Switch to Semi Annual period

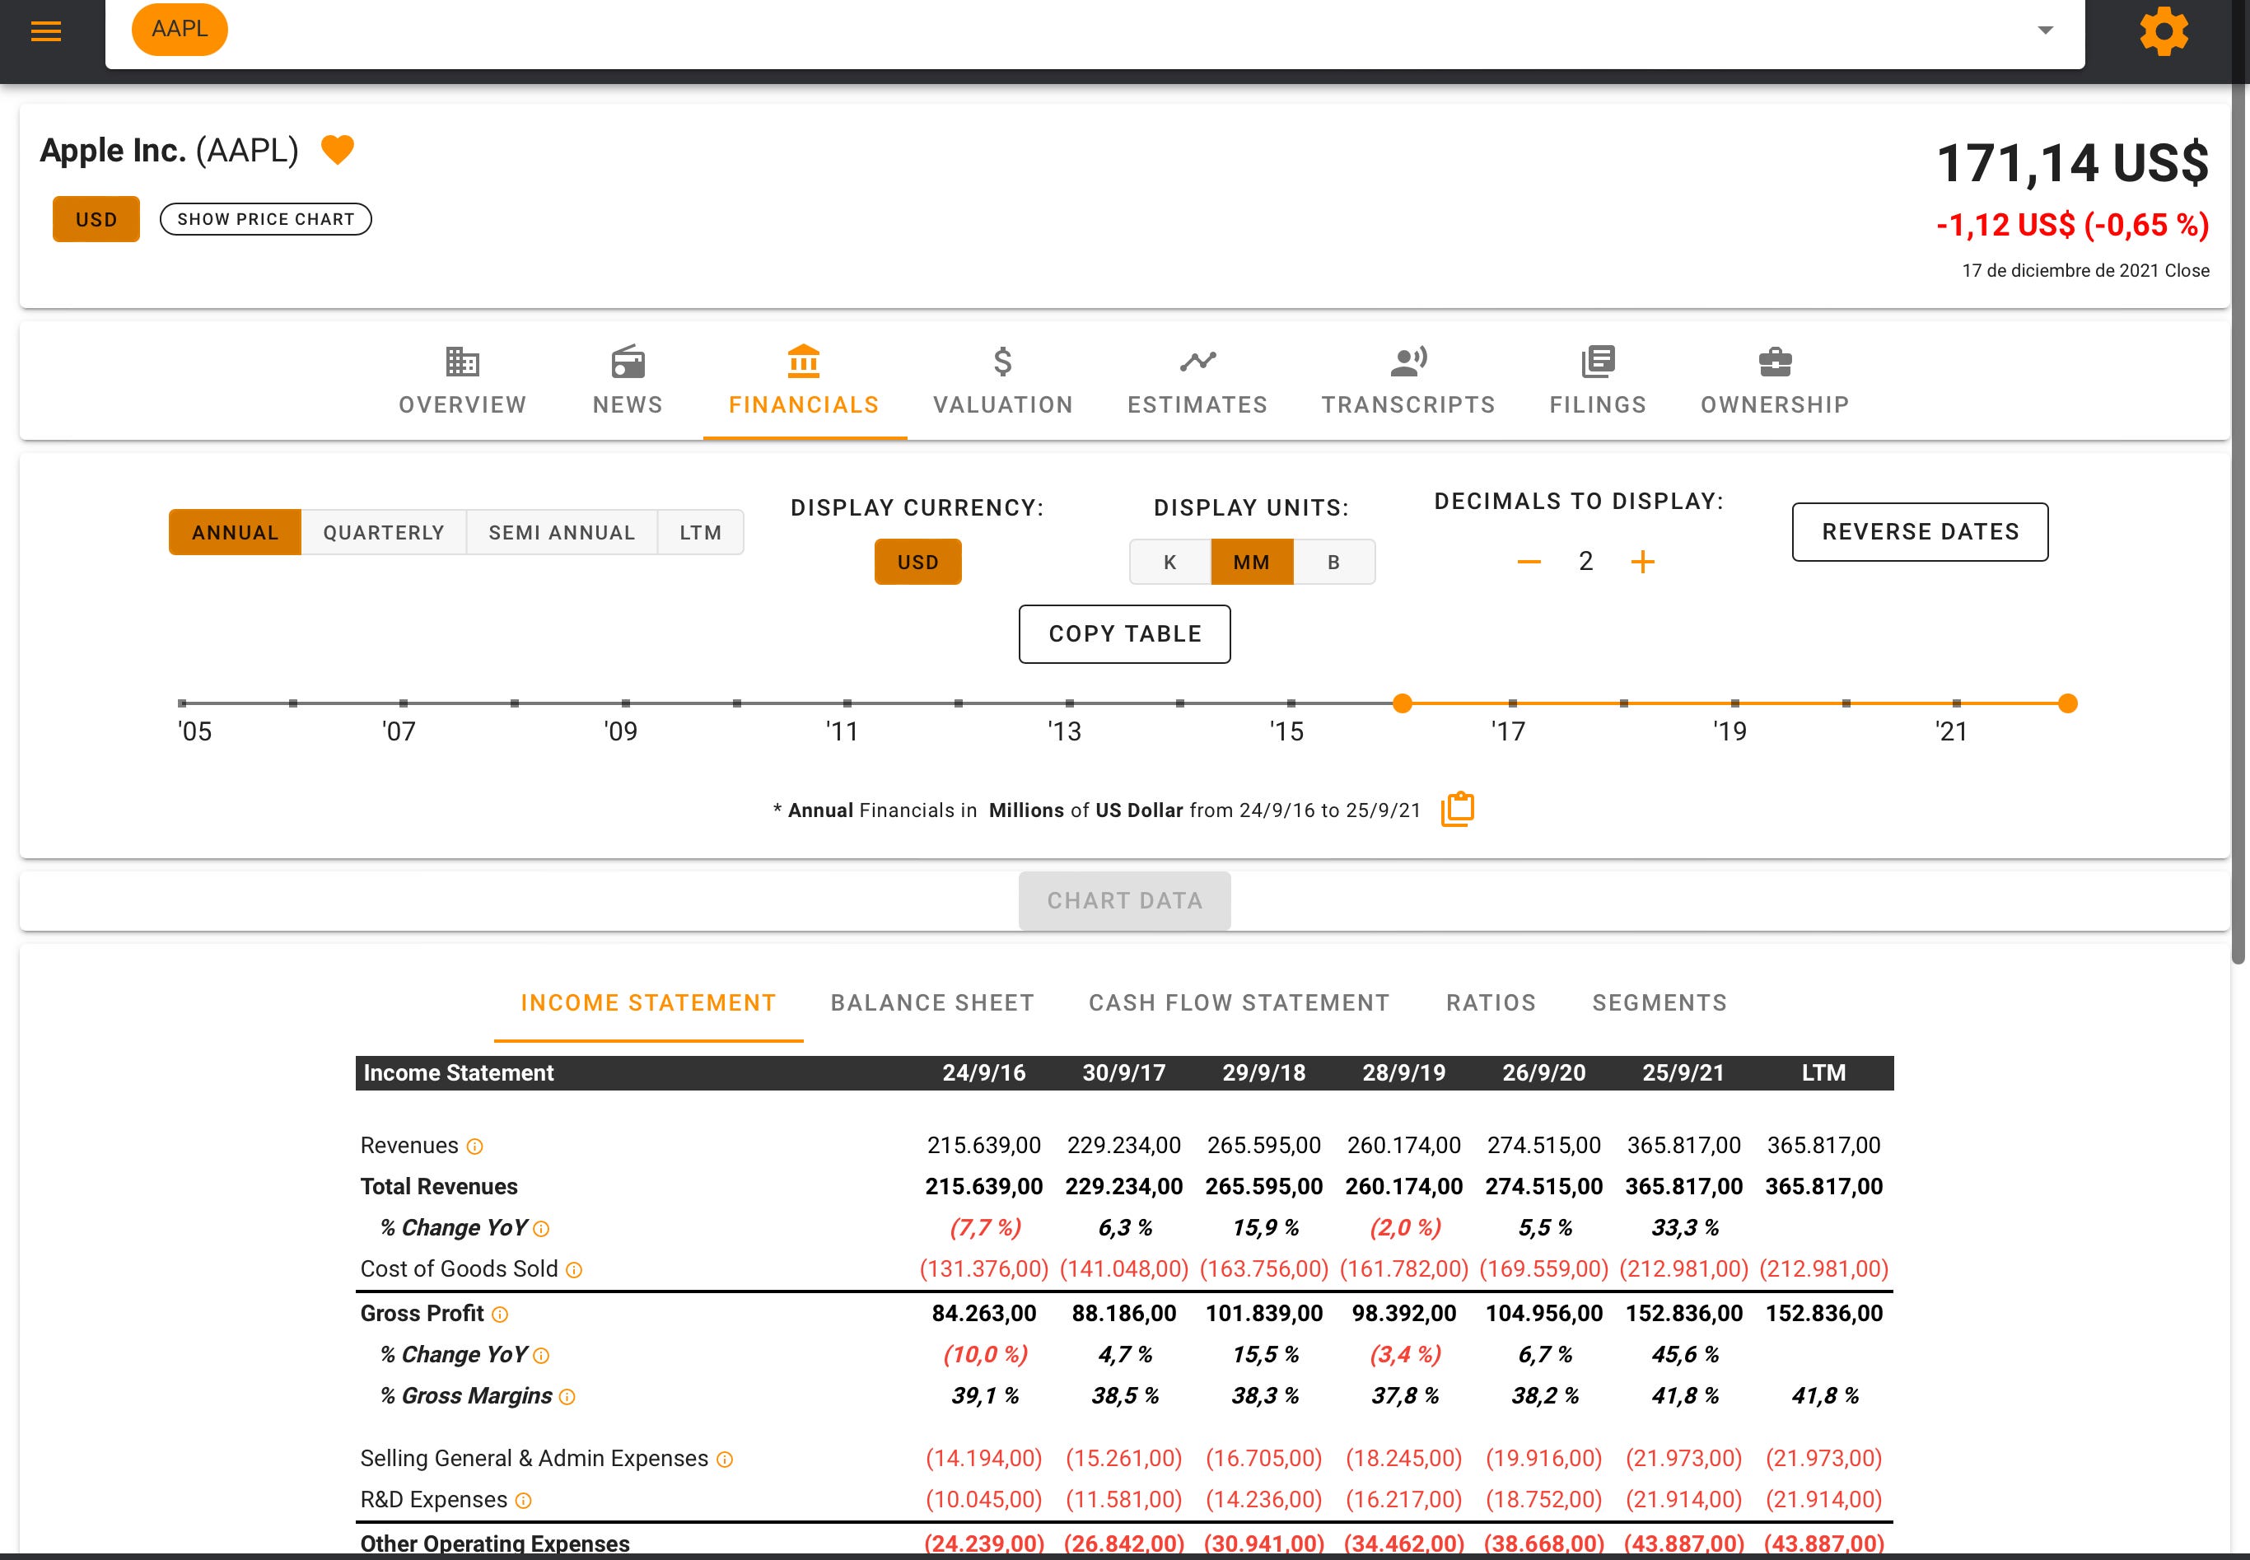tap(562, 533)
